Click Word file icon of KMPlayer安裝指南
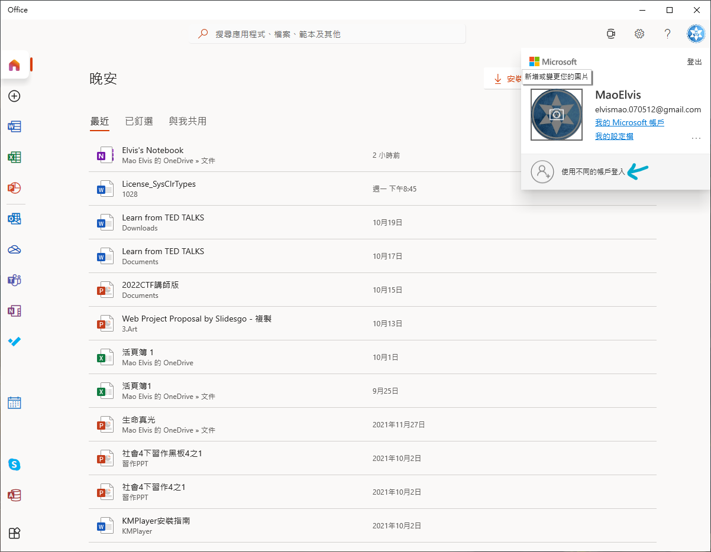The width and height of the screenshot is (711, 552). 104,525
